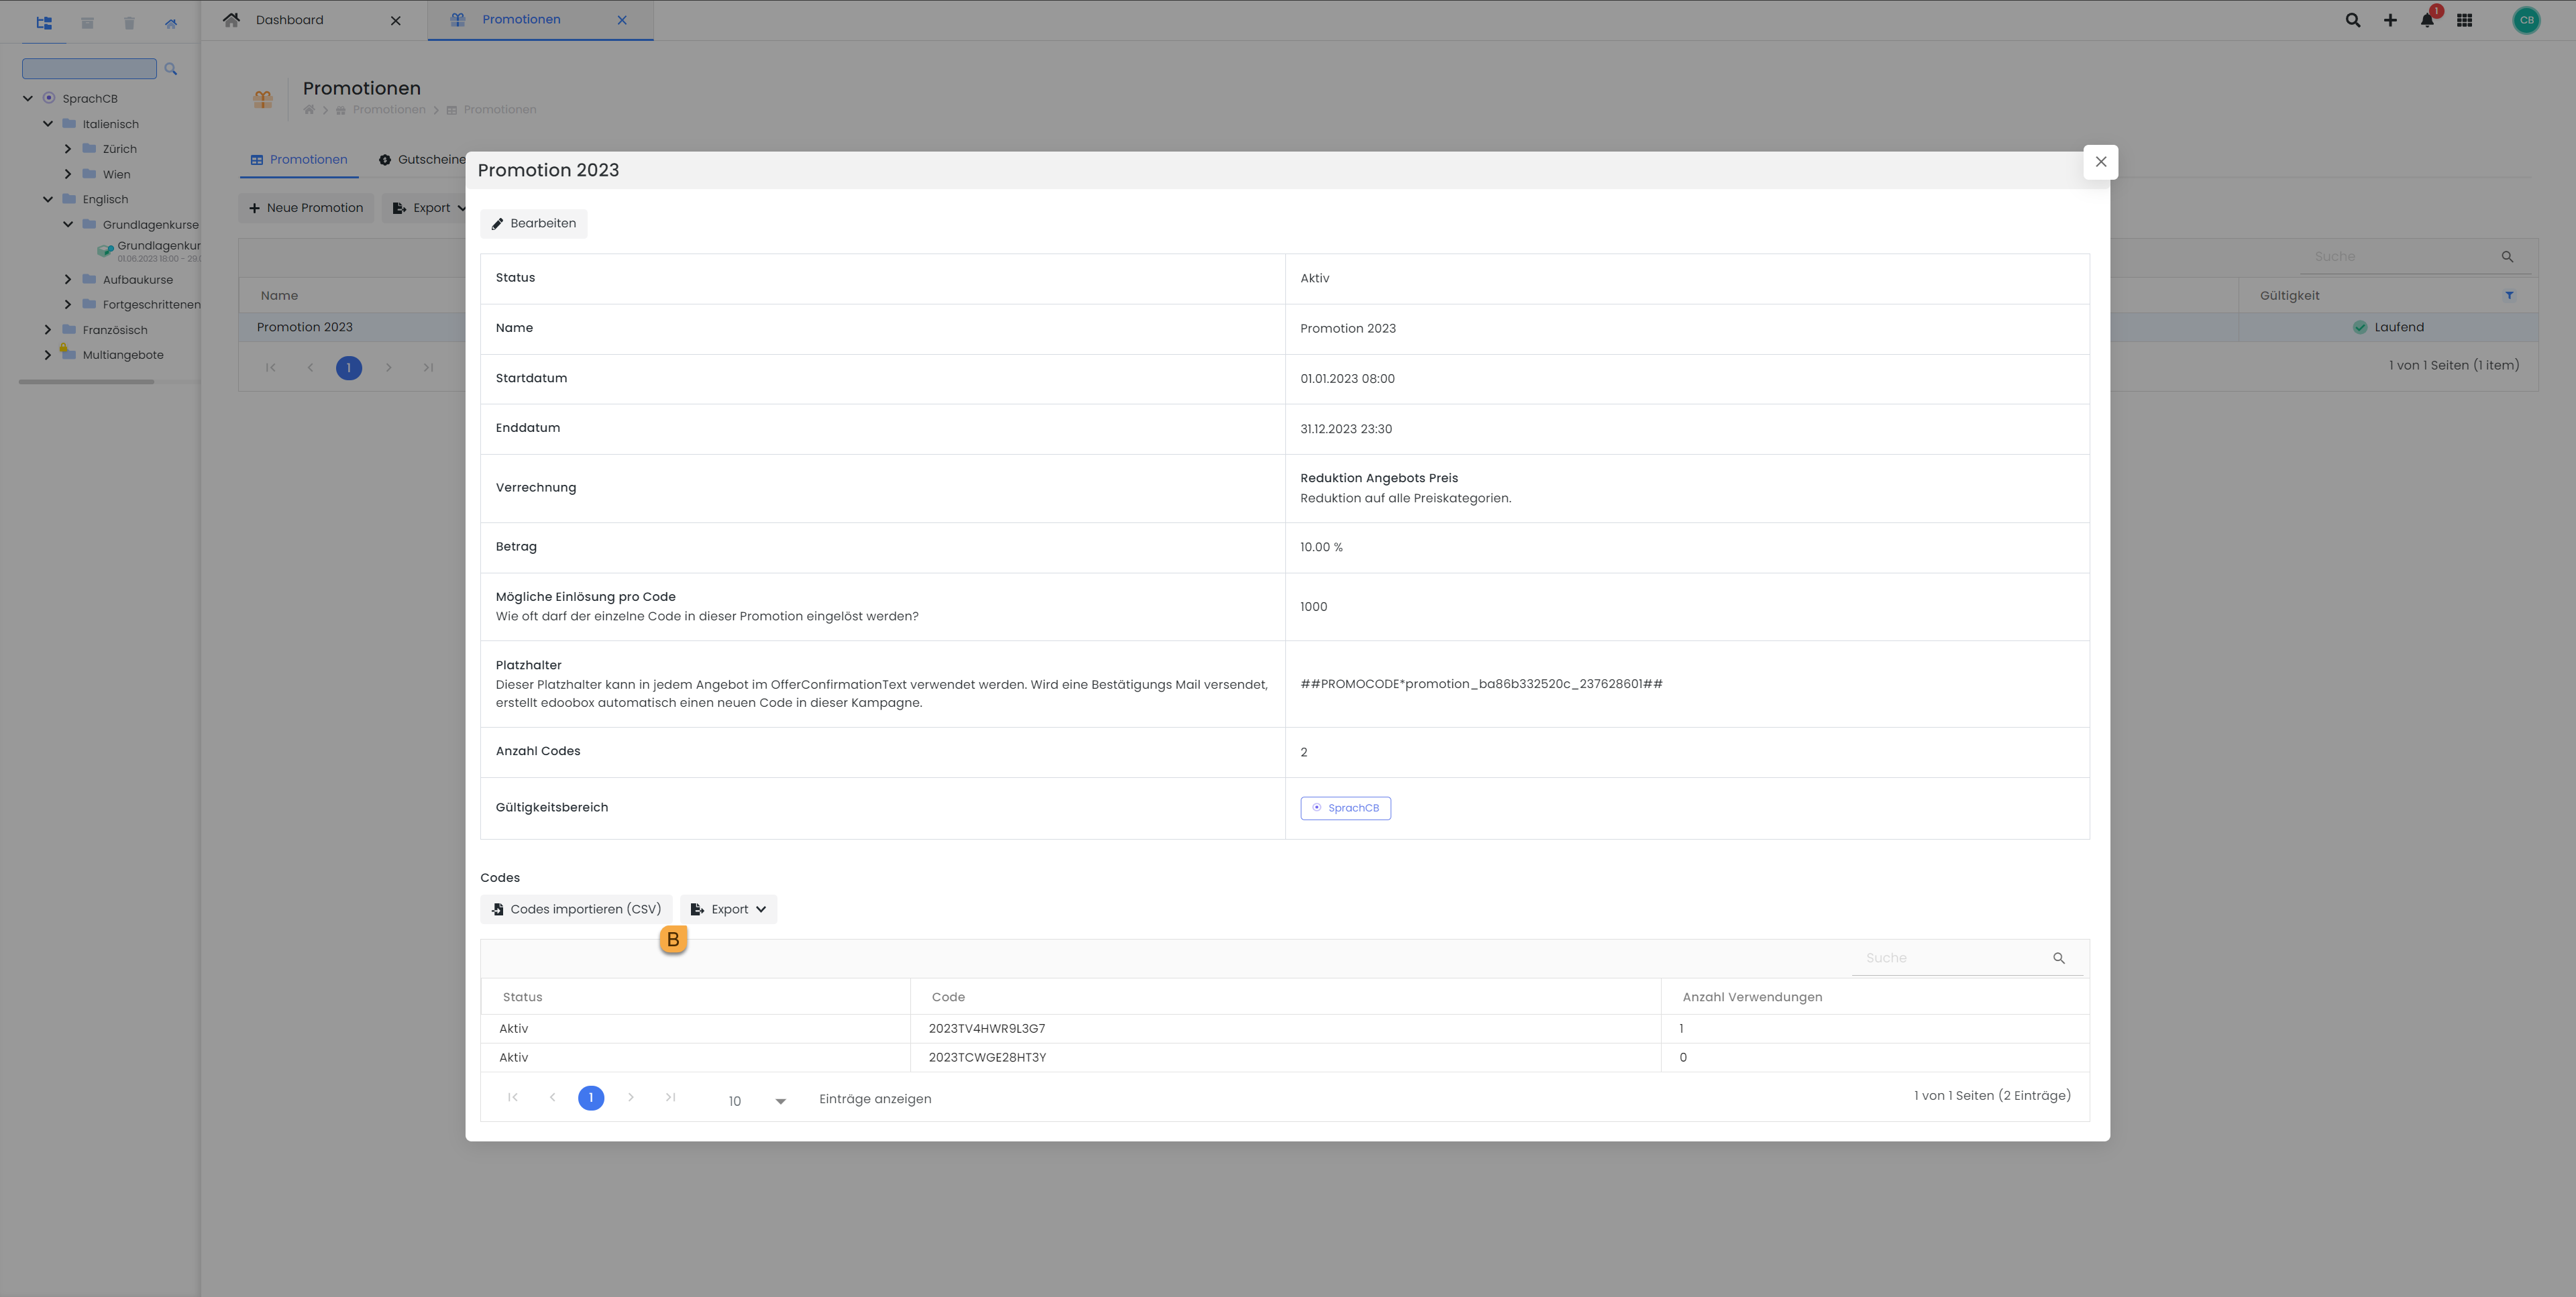Click the SprachCB scope tag
Image resolution: width=2576 pixels, height=1297 pixels.
coord(1345,808)
